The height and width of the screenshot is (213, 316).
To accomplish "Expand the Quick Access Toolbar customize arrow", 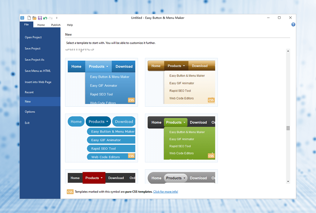I will coord(57,18).
